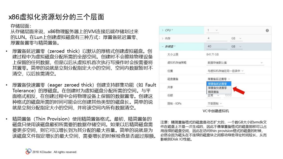Open the 磁盘置备 dropdown showing 厚置备延迟置零
283x159 pixels.
point(219,79)
